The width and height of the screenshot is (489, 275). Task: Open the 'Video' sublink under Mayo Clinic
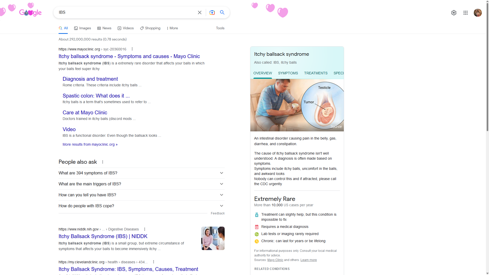[x=69, y=129]
